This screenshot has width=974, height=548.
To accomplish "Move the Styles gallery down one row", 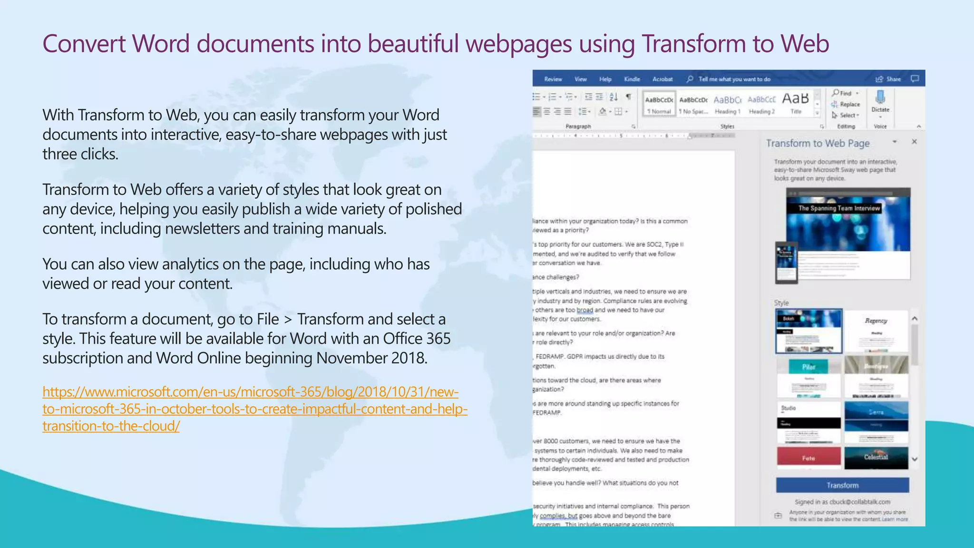I will (817, 104).
